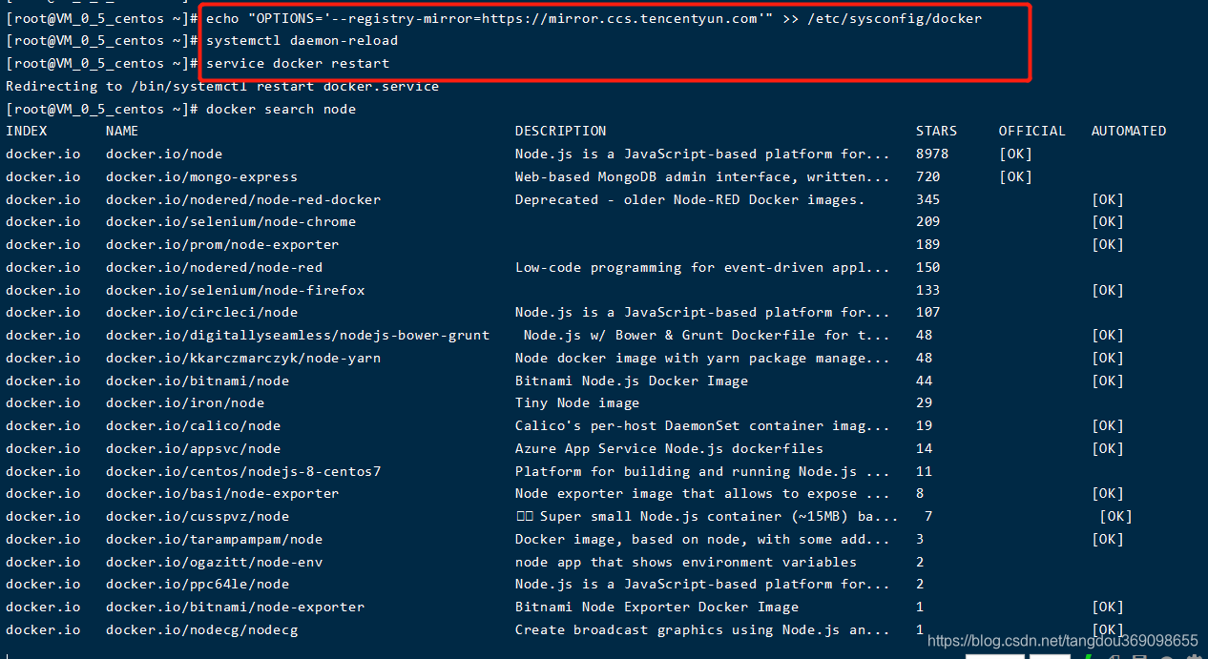Select 'docker.io/ogazitt/node-env' name
This screenshot has width=1208, height=659.
pyautogui.click(x=214, y=562)
